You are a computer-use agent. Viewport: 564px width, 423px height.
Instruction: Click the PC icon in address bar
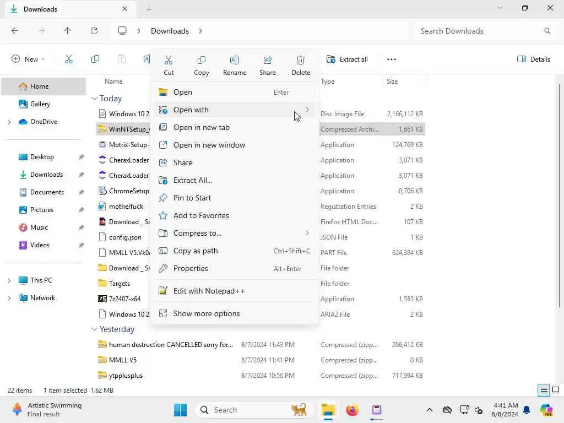pyautogui.click(x=122, y=31)
